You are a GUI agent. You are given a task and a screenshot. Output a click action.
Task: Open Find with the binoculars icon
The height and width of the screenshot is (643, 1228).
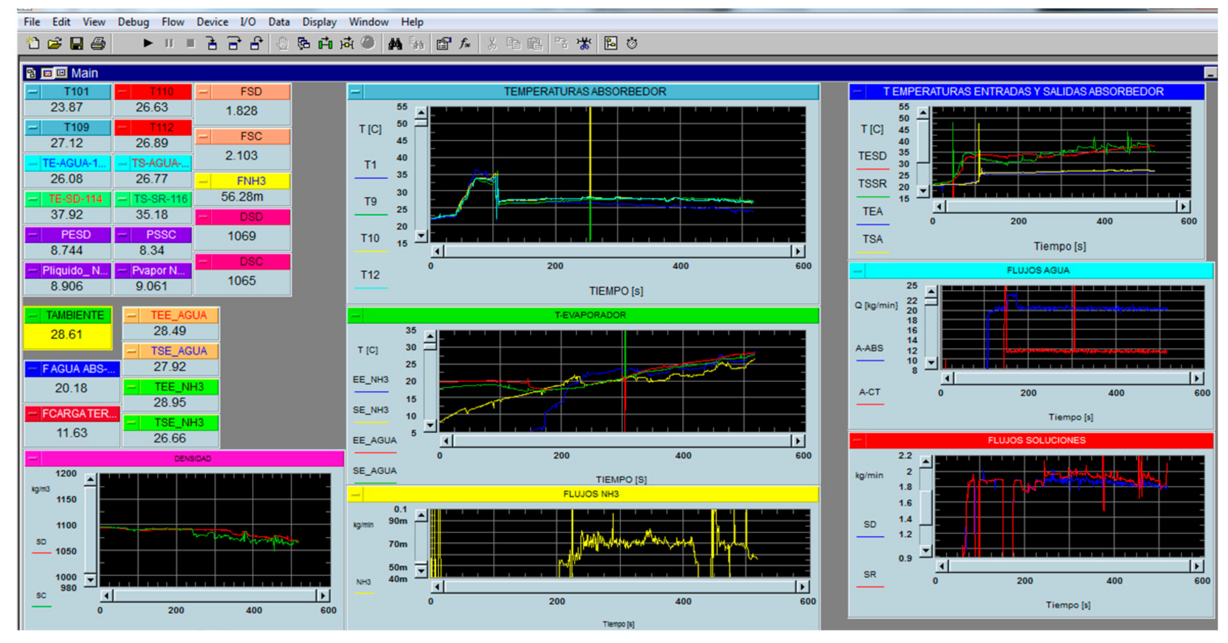point(395,43)
